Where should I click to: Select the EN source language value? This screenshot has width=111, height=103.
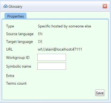pos(40,34)
